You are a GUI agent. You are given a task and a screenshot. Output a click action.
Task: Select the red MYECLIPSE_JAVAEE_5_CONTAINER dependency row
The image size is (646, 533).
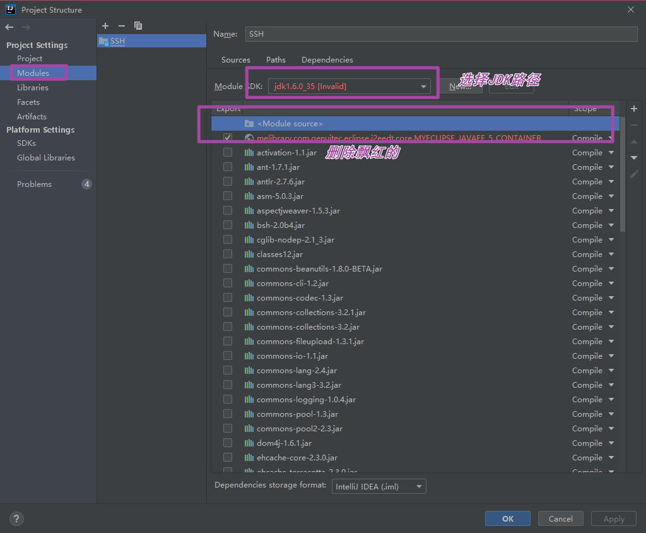[x=415, y=138]
